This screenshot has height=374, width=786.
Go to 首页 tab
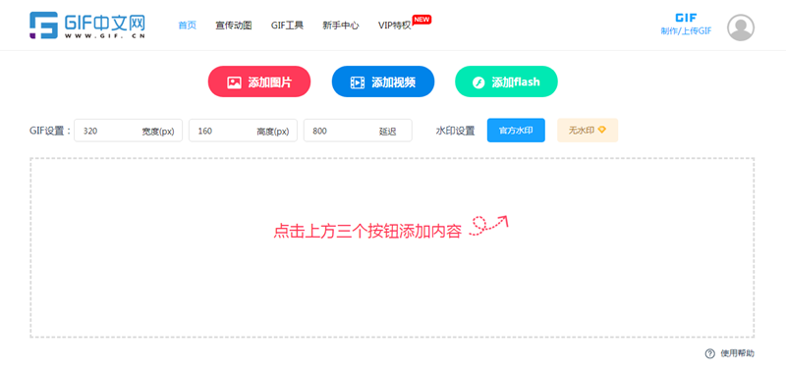coord(188,26)
